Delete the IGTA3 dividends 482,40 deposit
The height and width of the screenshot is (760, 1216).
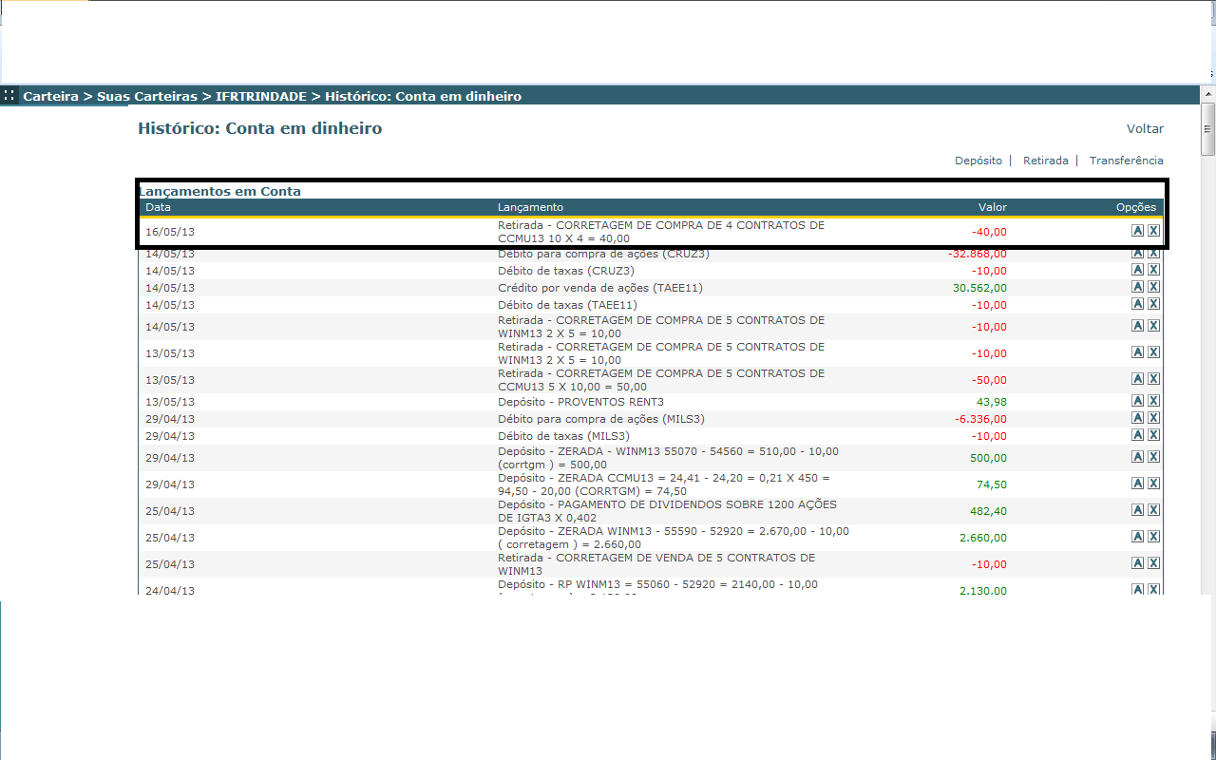click(1153, 510)
